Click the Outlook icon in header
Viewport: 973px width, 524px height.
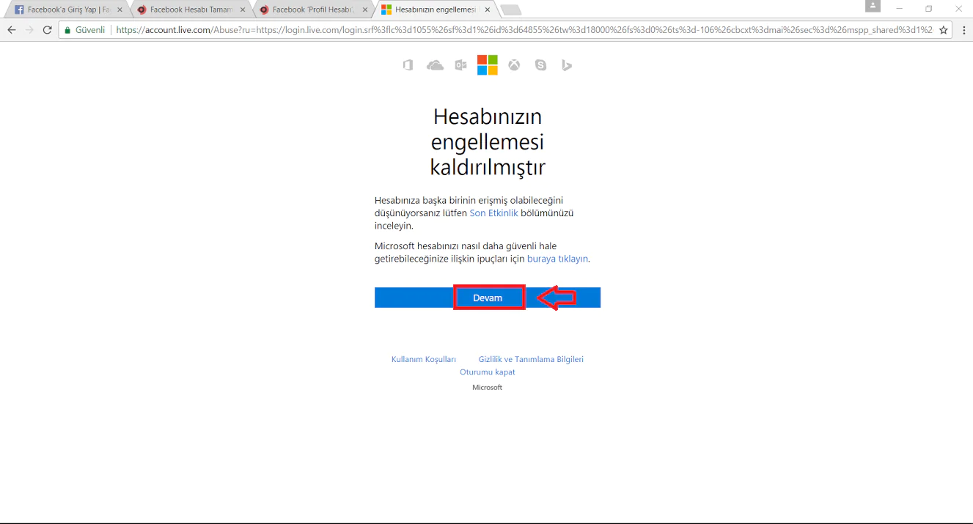click(x=460, y=65)
